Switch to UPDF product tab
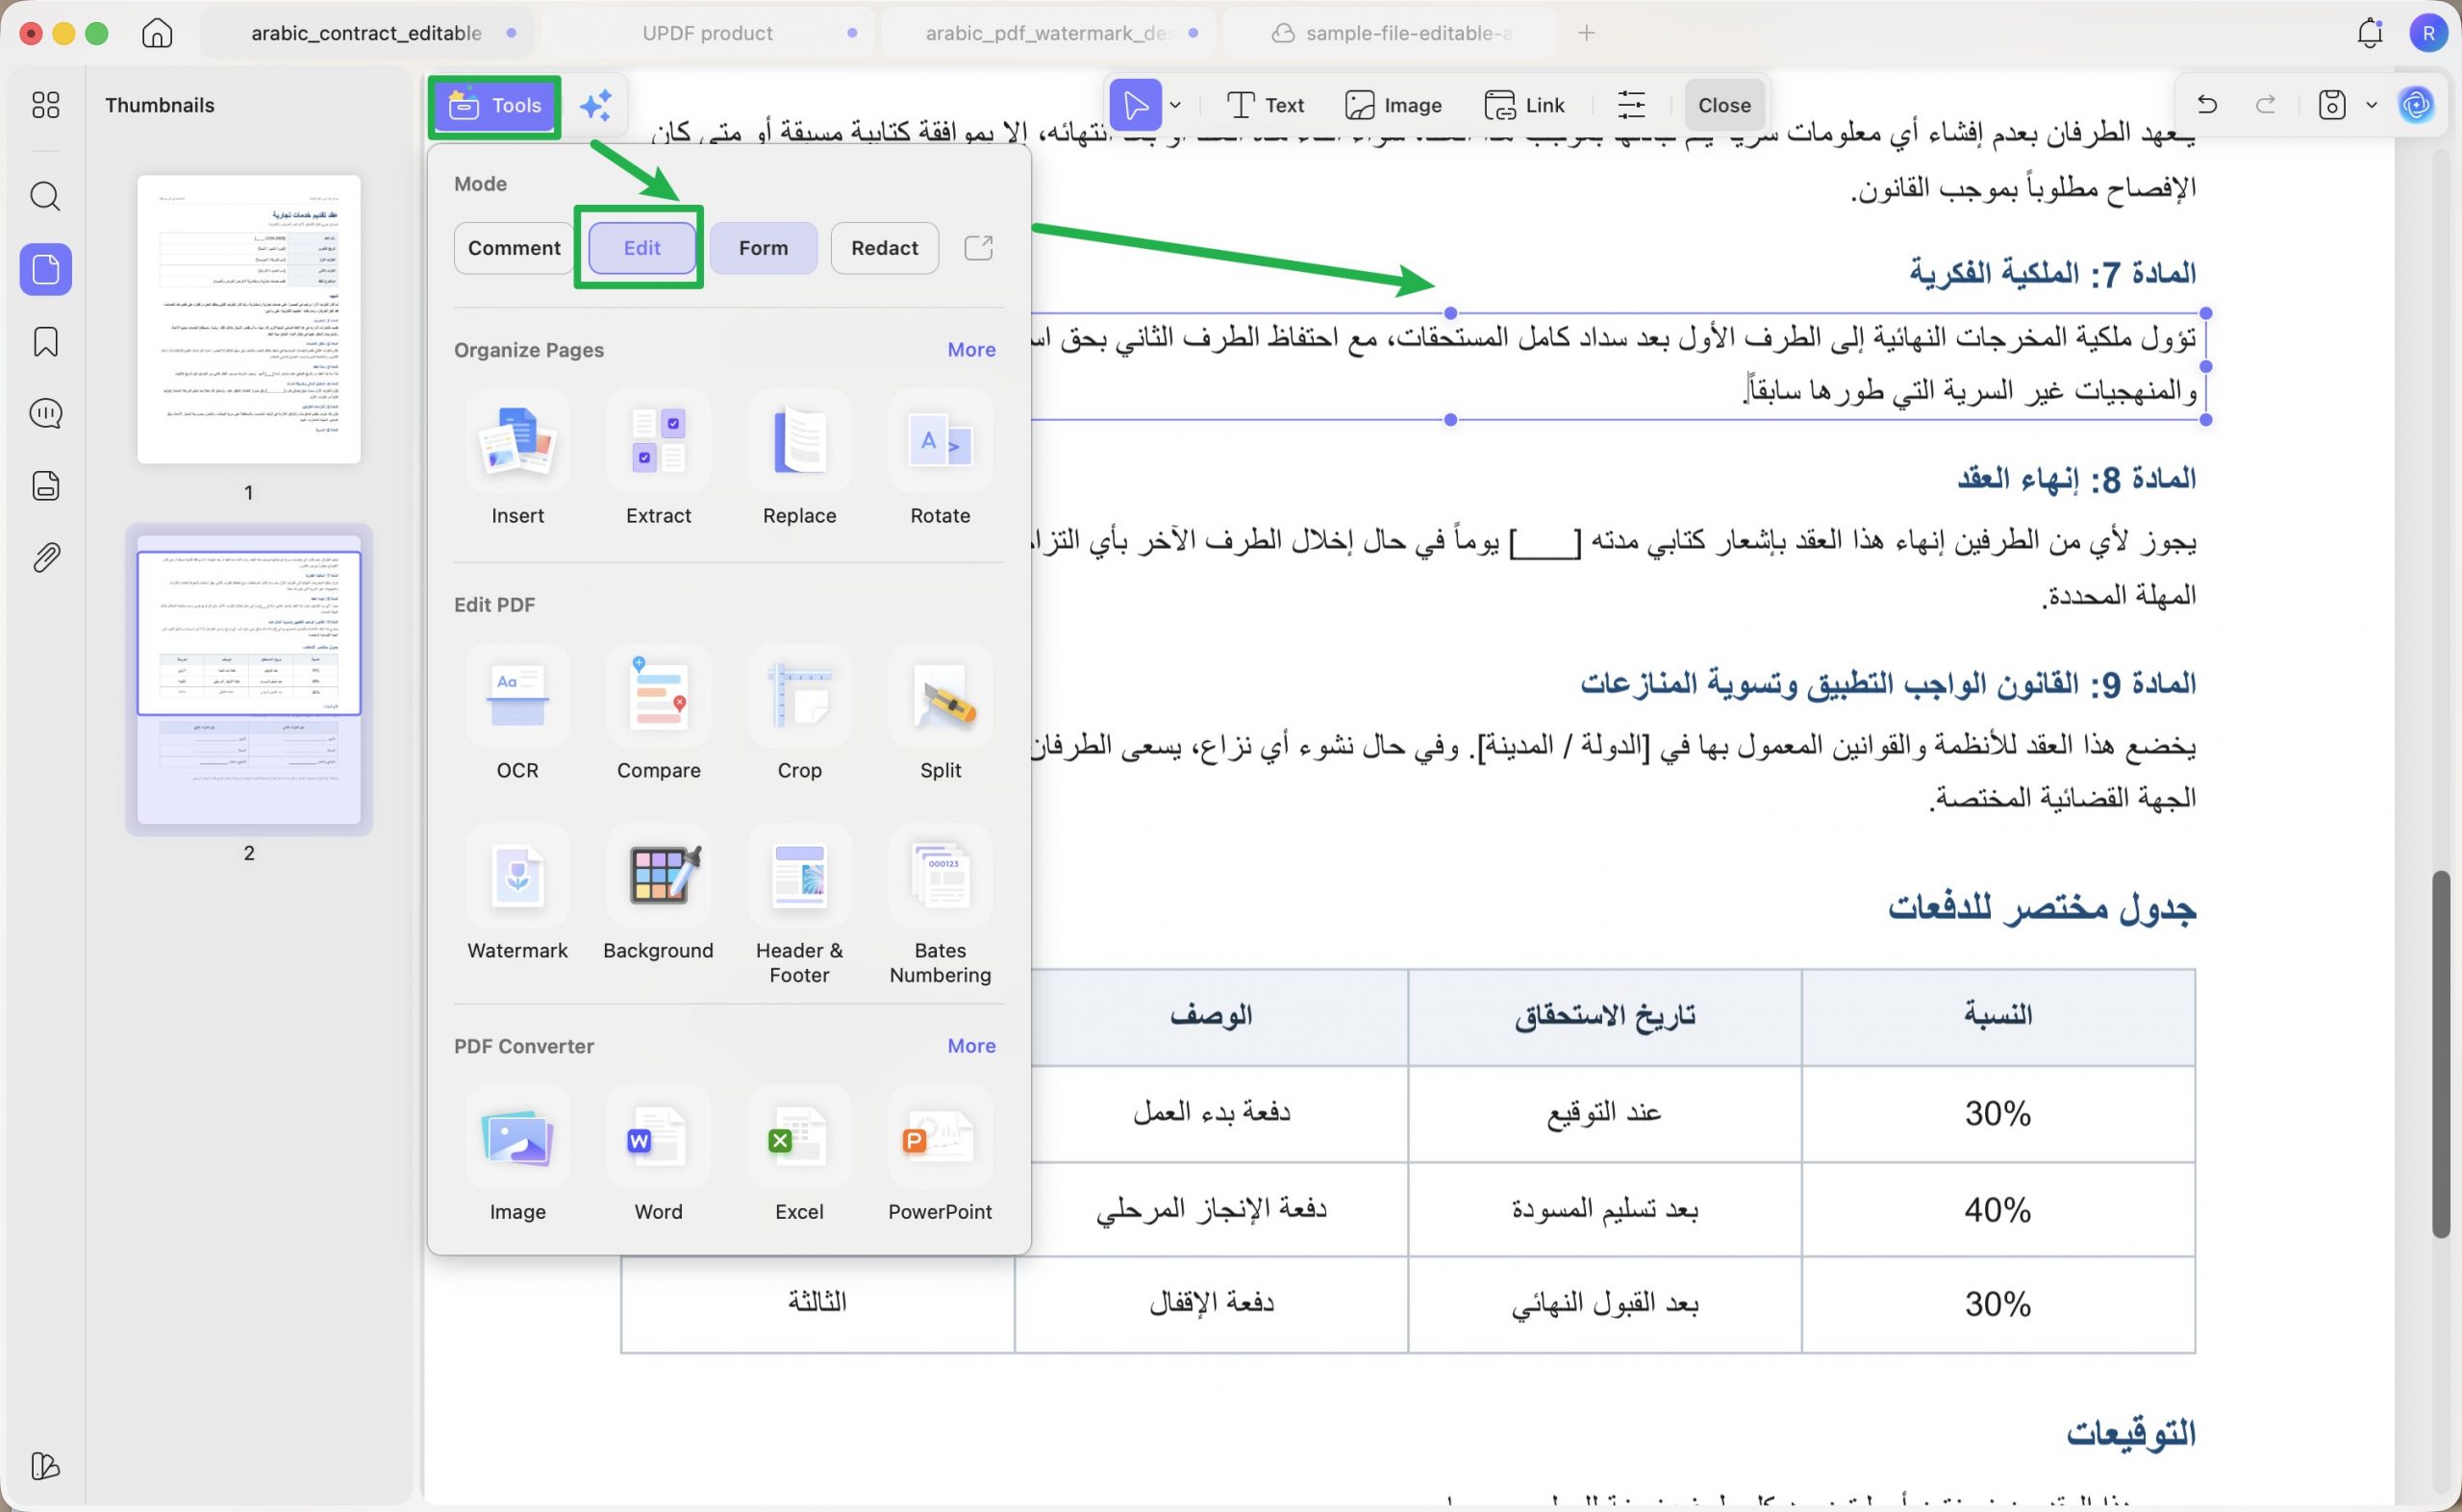Screen dimensions: 2462x1512 pyautogui.click(x=707, y=33)
